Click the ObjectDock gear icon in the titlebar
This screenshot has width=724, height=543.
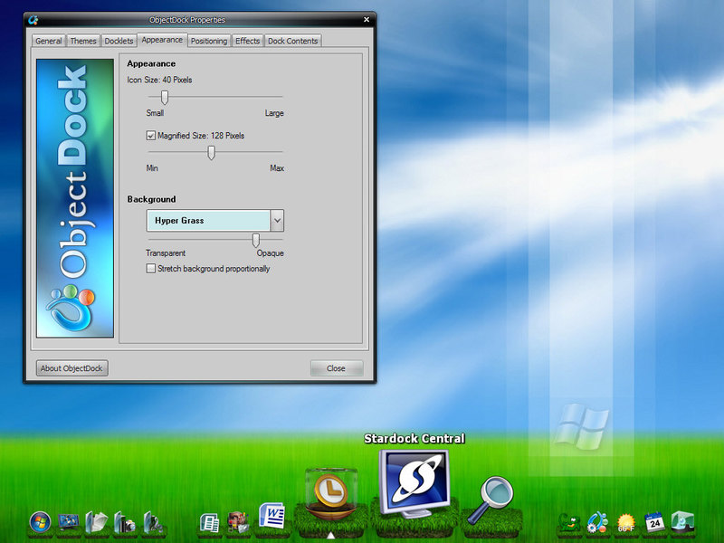pyautogui.click(x=35, y=19)
